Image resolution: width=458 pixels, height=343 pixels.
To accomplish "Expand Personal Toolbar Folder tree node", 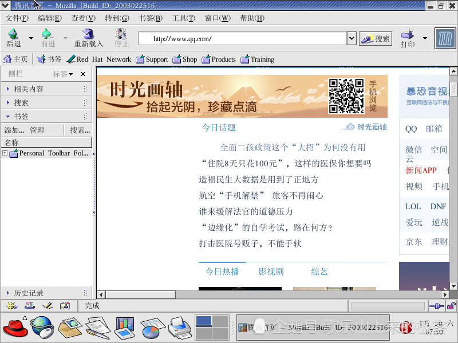I will pyautogui.click(x=5, y=153).
